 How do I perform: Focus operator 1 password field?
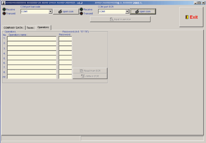click(65, 39)
